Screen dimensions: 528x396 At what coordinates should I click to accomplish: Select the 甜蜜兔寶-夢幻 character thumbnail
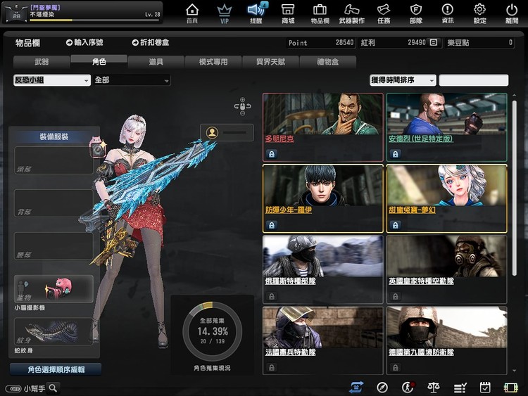pos(447,186)
